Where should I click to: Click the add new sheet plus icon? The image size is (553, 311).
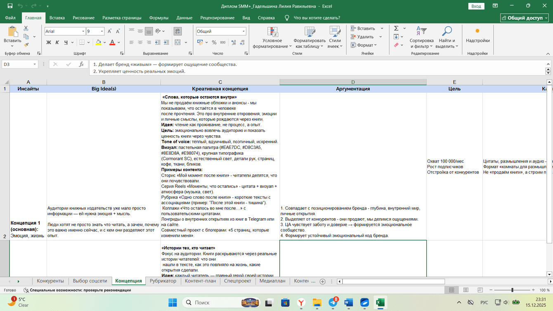tap(323, 281)
